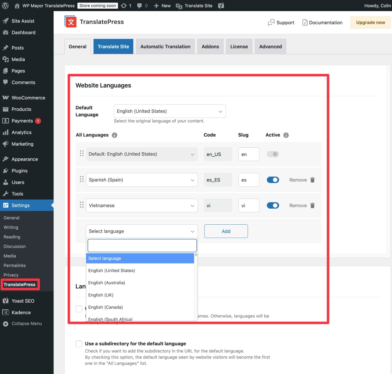Click the info icon beside Active
The width and height of the screenshot is (392, 374).
286,135
